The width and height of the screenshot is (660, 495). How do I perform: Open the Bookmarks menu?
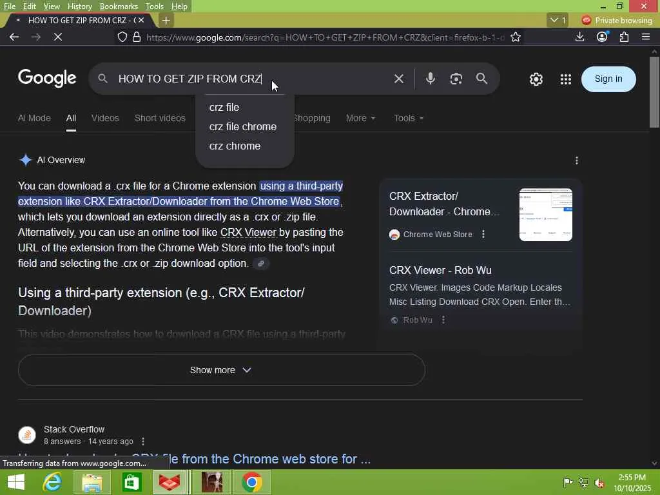[x=119, y=6]
